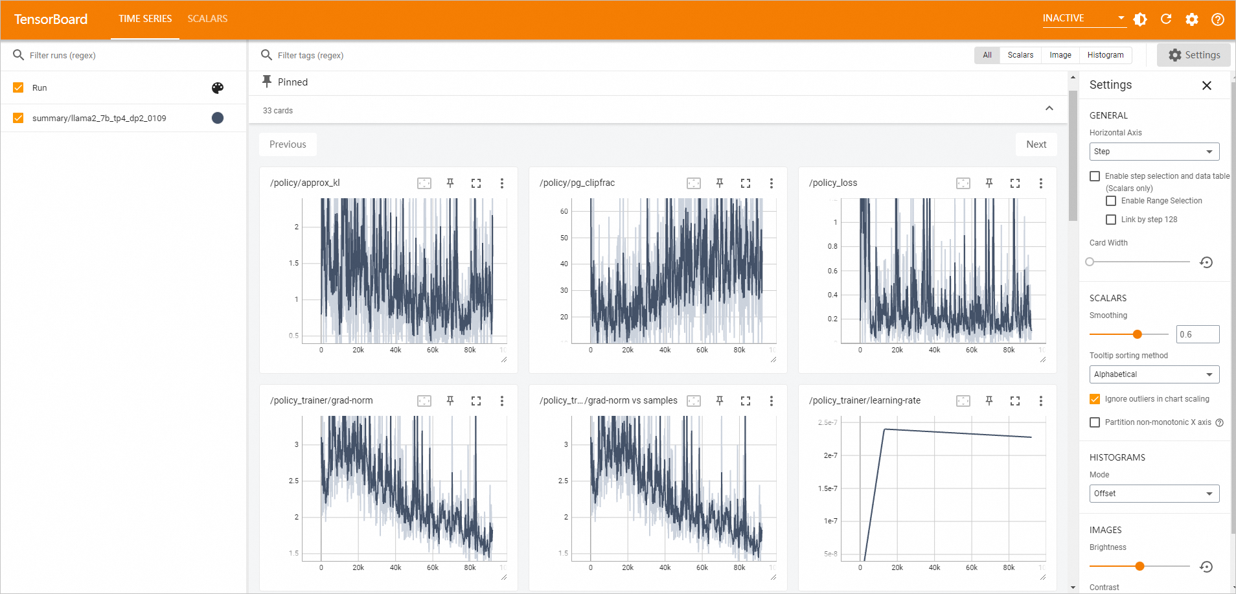Pin the grad-norm vs samples card

[x=720, y=401]
